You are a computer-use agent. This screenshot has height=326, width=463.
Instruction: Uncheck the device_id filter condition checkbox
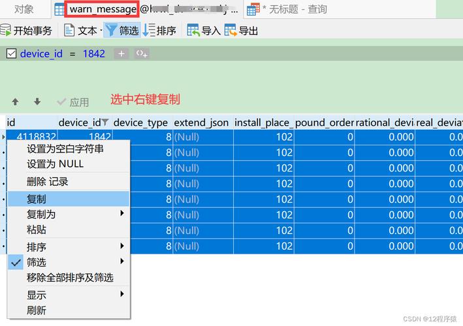(x=11, y=53)
